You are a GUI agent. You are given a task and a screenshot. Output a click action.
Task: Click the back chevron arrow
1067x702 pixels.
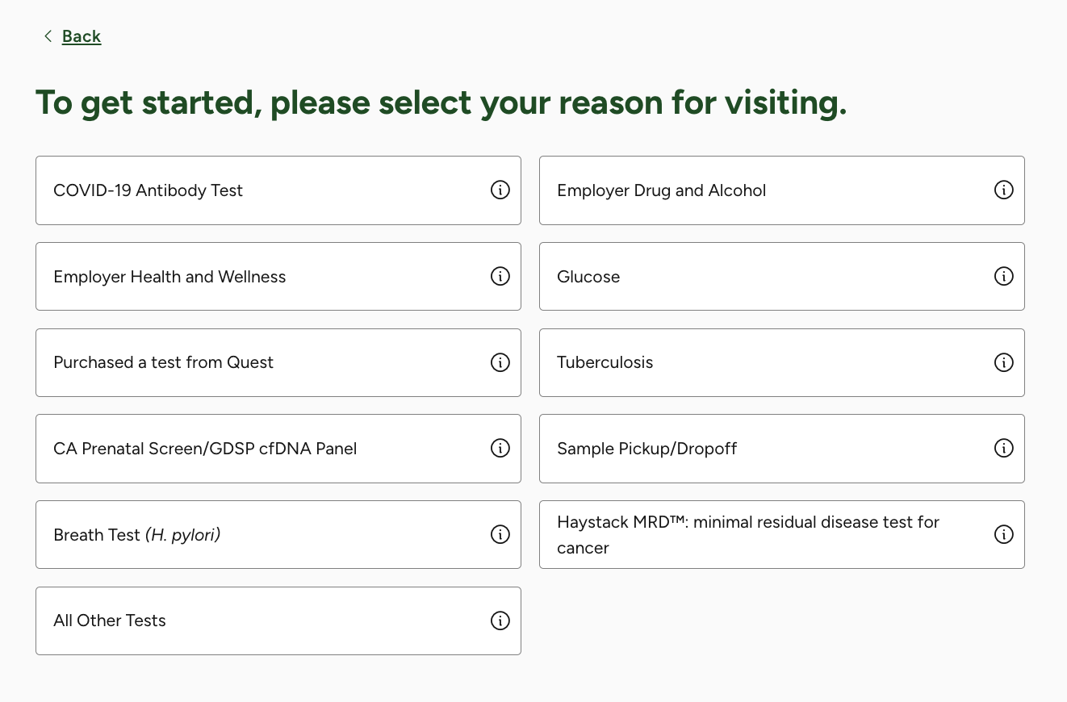tap(48, 36)
